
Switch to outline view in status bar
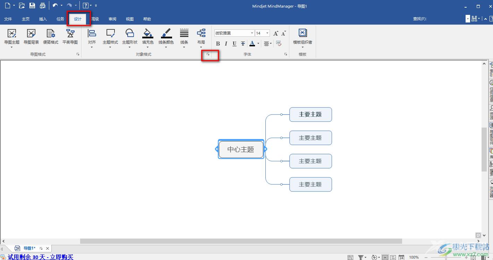tap(393, 257)
